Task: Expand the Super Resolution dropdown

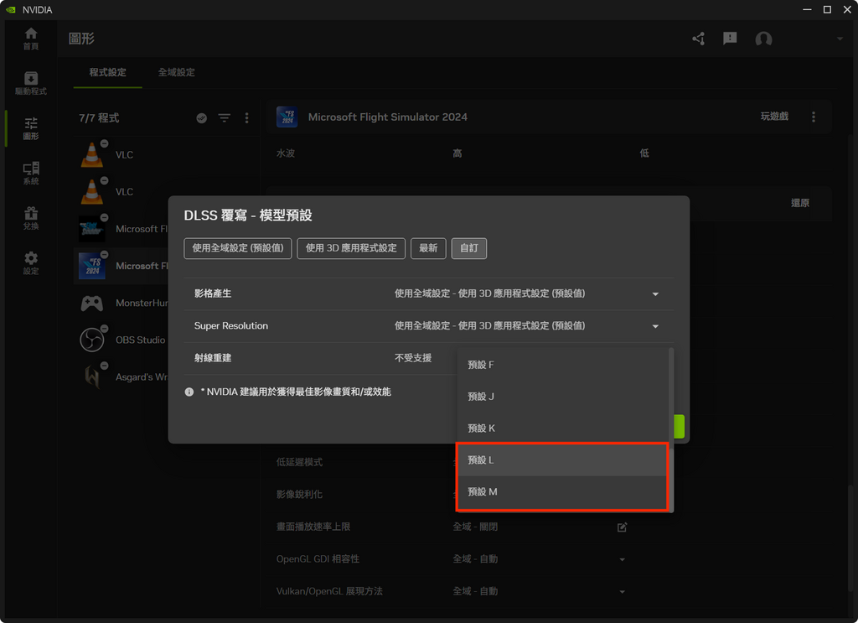Action: click(655, 325)
